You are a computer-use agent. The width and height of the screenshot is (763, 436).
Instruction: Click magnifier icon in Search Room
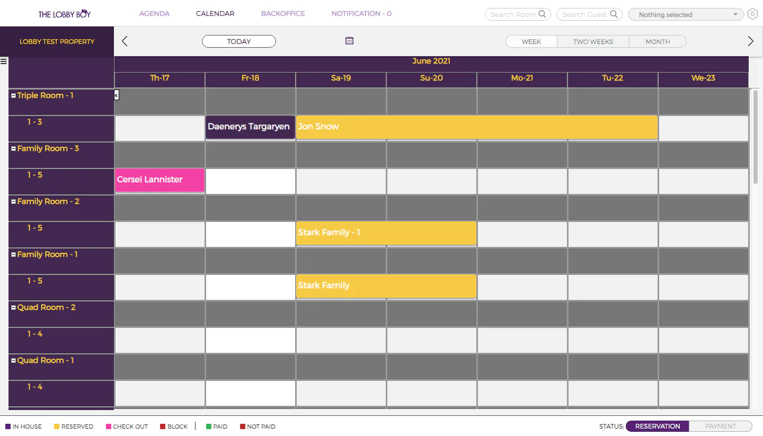(542, 14)
